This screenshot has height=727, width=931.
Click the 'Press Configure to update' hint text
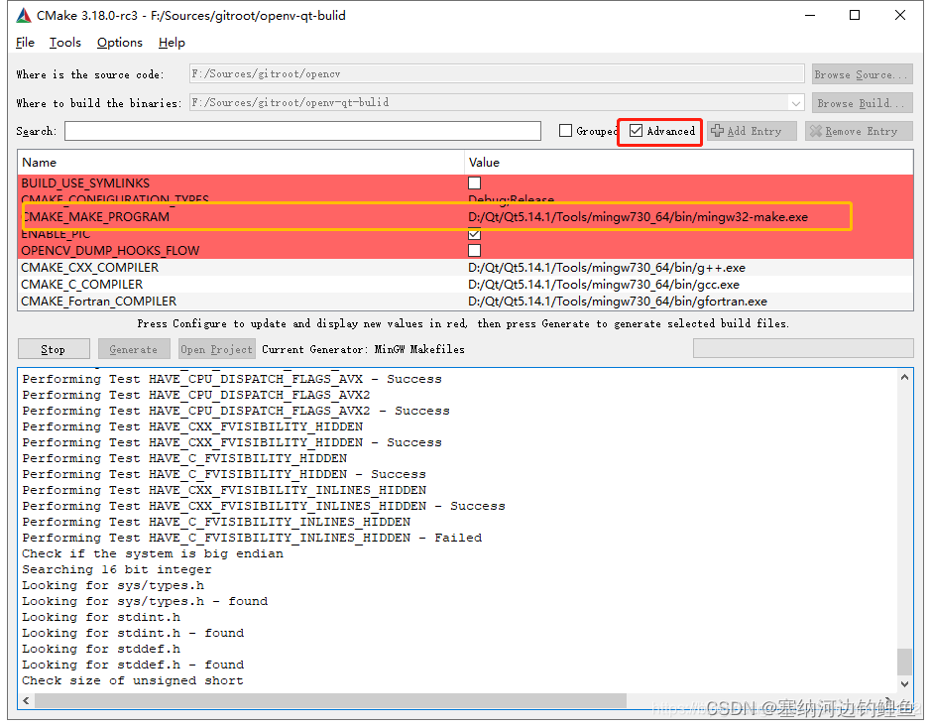pos(463,323)
